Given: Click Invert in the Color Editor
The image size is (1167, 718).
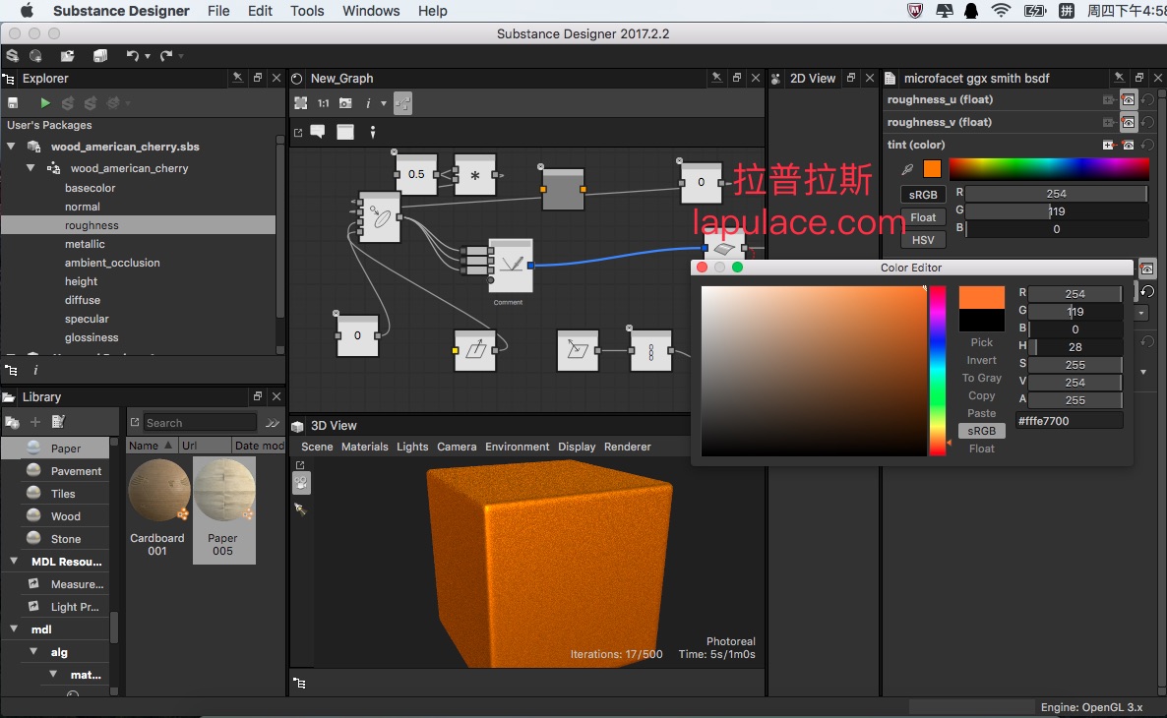Looking at the screenshot, I should 981,360.
